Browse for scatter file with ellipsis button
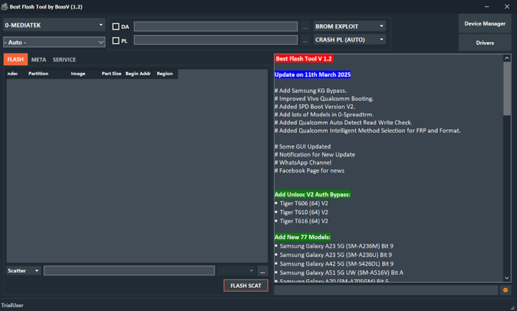The width and height of the screenshot is (517, 311). (263, 271)
